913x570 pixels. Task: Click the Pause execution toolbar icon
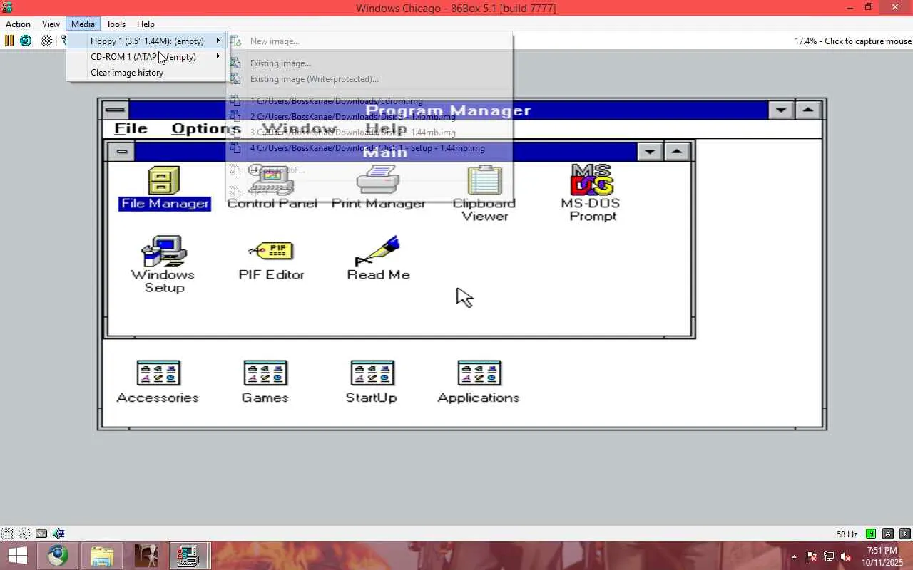click(9, 41)
